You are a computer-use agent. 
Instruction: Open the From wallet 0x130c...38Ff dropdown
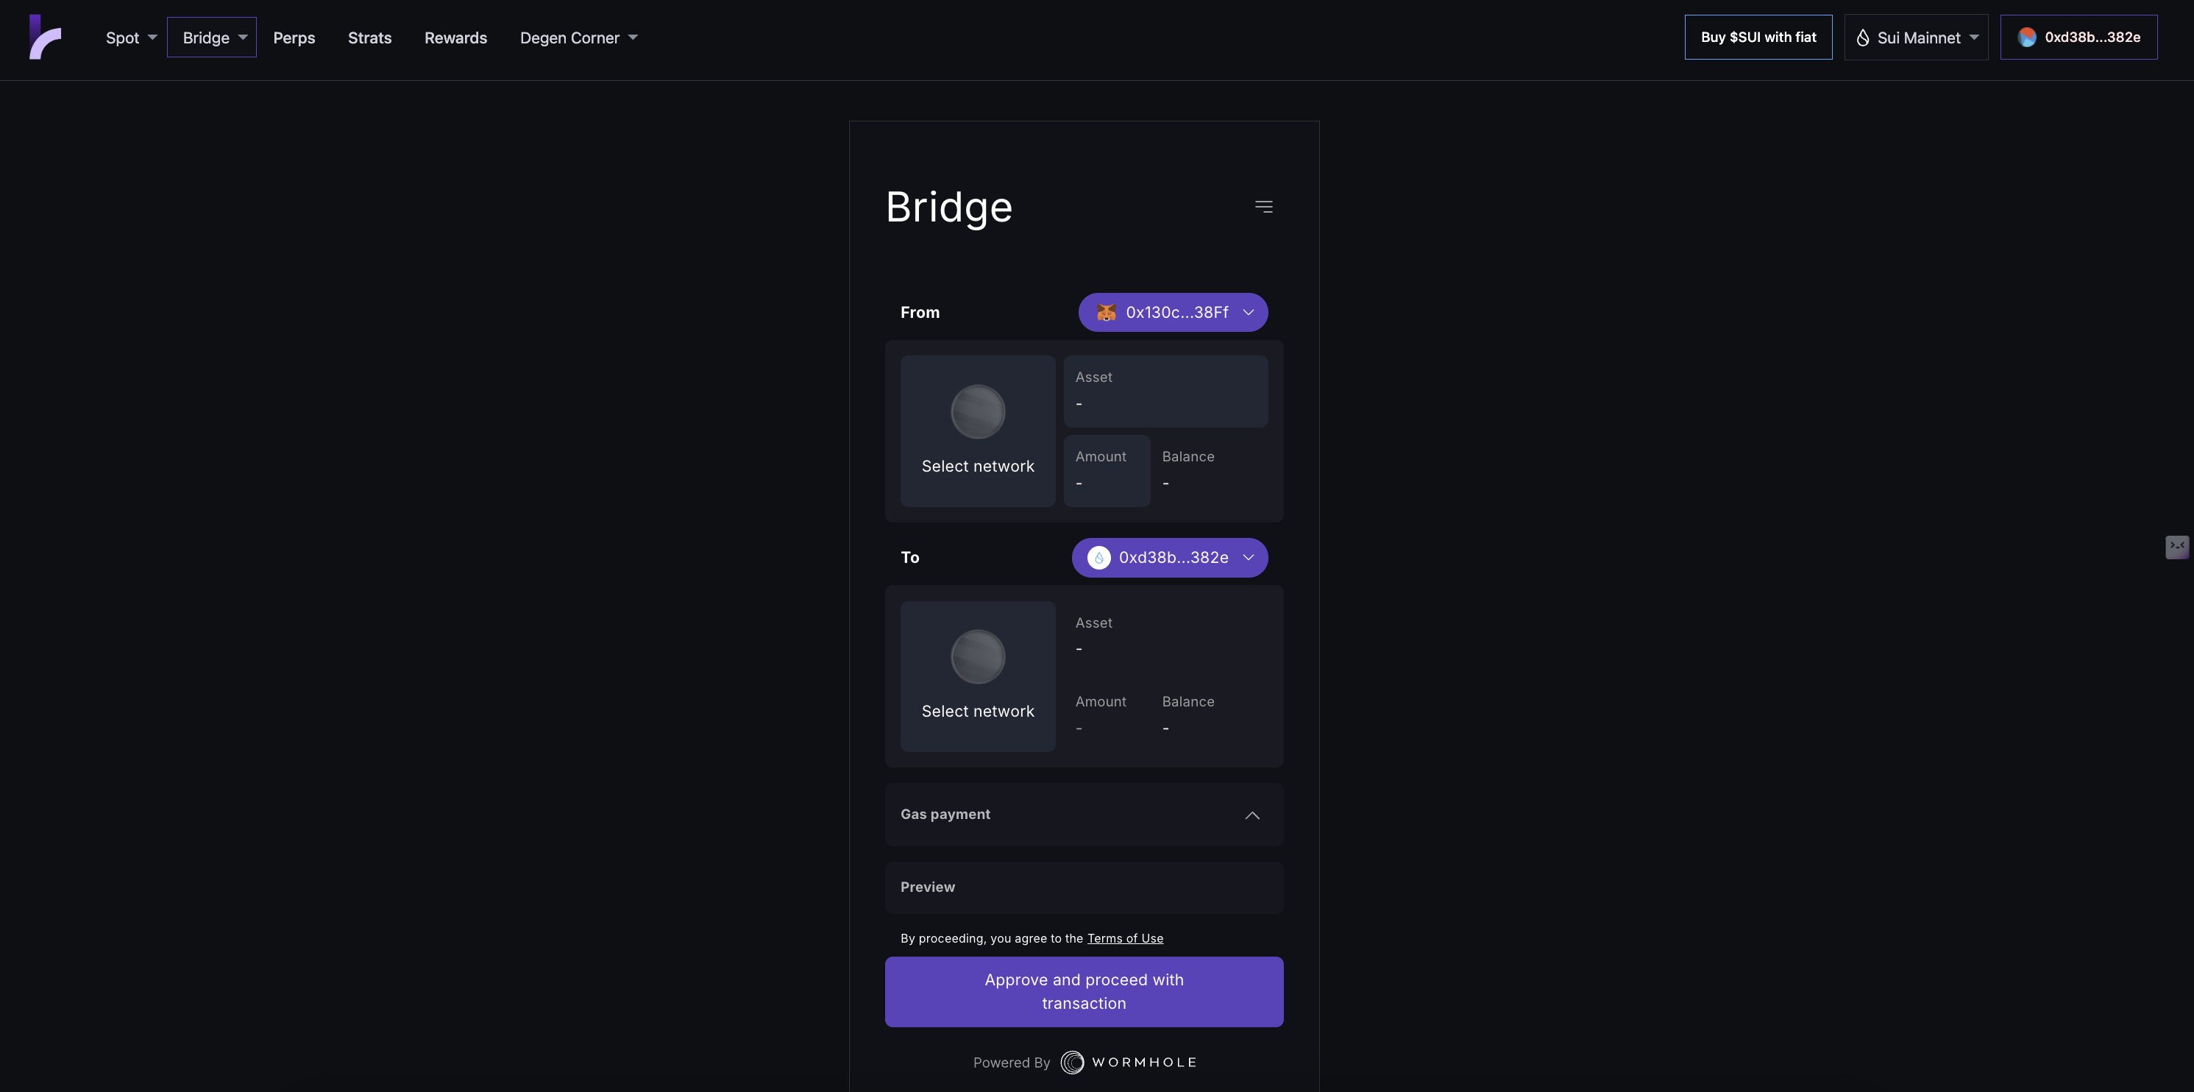[x=1172, y=313]
